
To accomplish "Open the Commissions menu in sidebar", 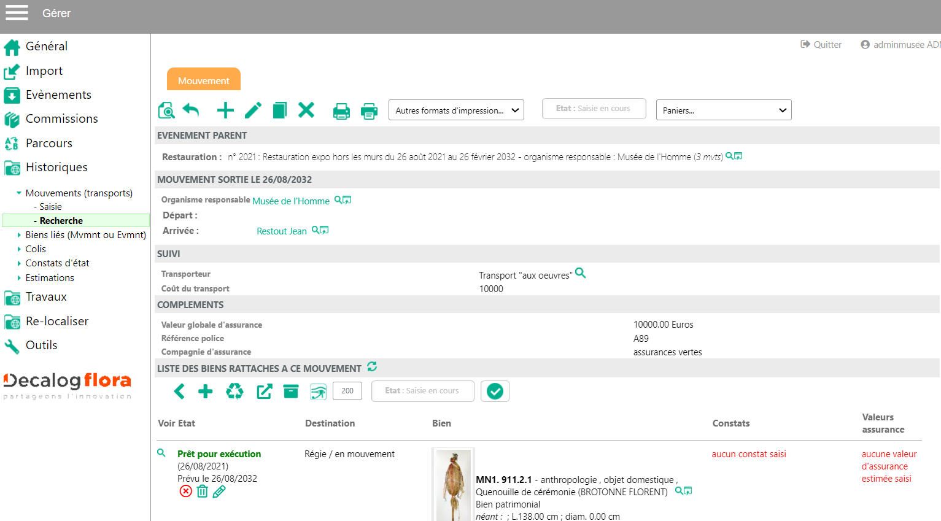I will coord(61,119).
